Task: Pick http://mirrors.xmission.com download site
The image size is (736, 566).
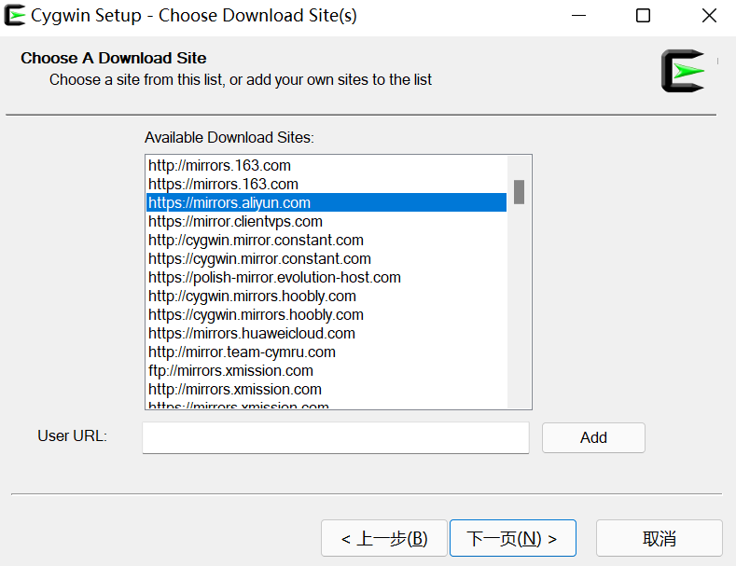Action: 326,389
